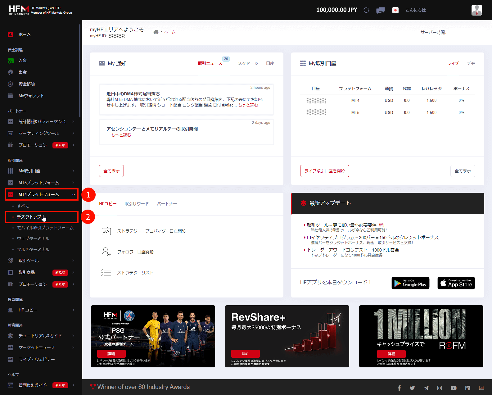Open the chat messages icon in the header
This screenshot has width=492, height=395.
pyautogui.click(x=381, y=10)
